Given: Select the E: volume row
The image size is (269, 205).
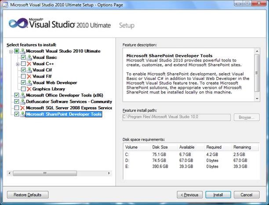Looking at the screenshot, I should click(x=191, y=166).
